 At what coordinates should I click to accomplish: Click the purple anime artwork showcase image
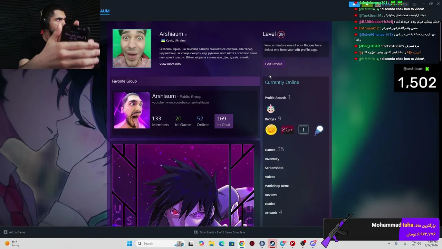pos(183,185)
